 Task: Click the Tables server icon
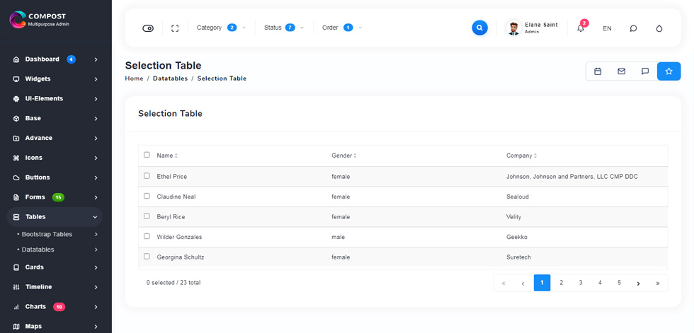[x=16, y=217]
